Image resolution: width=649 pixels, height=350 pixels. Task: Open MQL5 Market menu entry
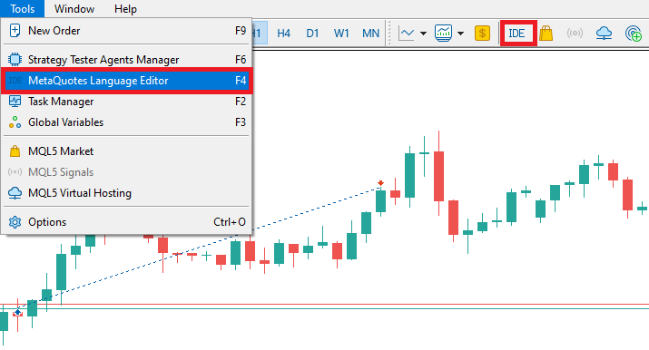coord(126,151)
